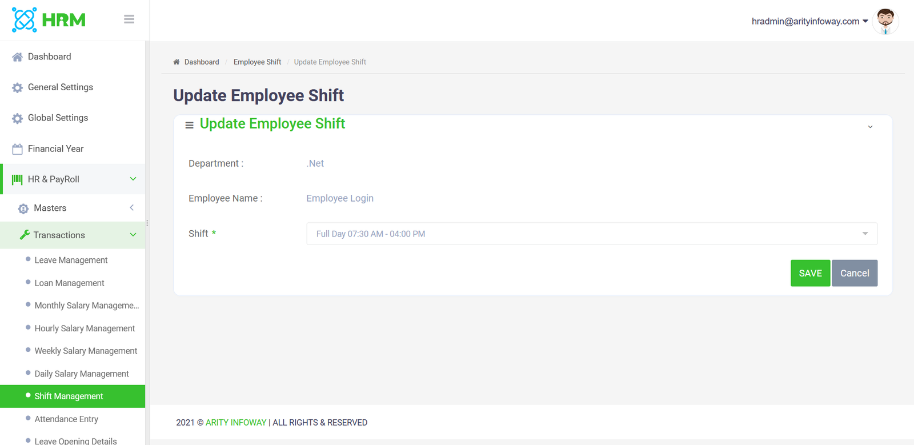Click the HR & PayRoll barcode icon
This screenshot has height=445, width=914.
coord(17,179)
